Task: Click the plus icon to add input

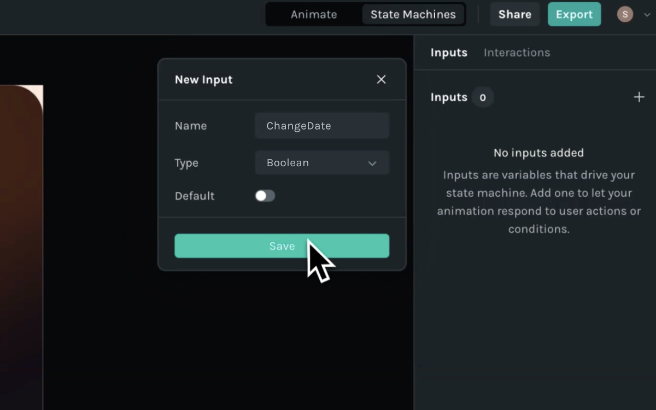Action: [639, 97]
